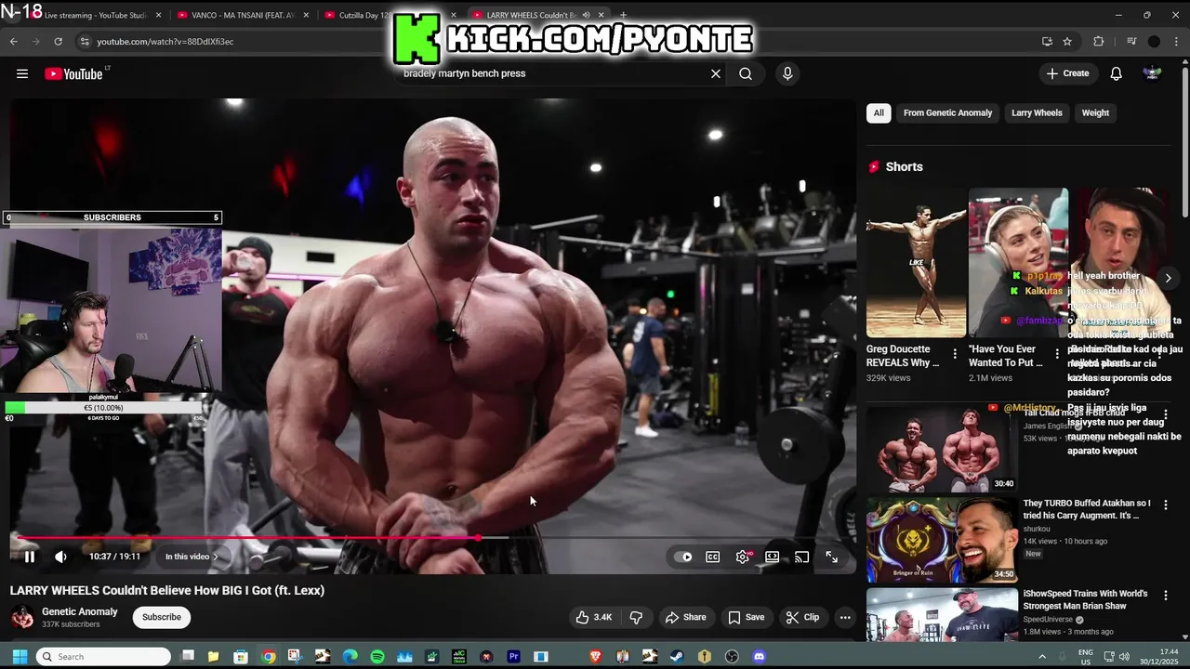Clear the search box with the X
The image size is (1190, 669).
(716, 73)
